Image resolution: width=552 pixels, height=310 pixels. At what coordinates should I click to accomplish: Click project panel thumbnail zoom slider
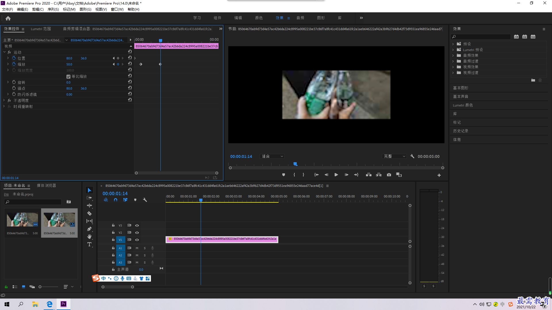[48, 286]
